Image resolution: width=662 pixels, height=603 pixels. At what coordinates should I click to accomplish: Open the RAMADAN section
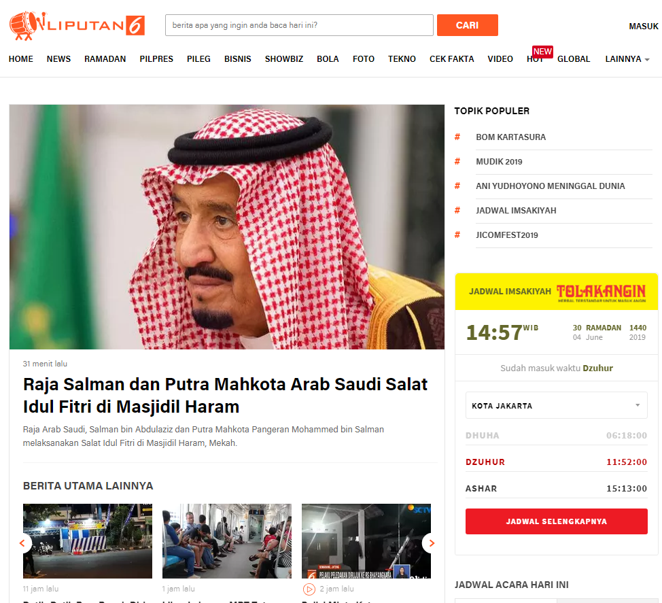[x=105, y=59]
